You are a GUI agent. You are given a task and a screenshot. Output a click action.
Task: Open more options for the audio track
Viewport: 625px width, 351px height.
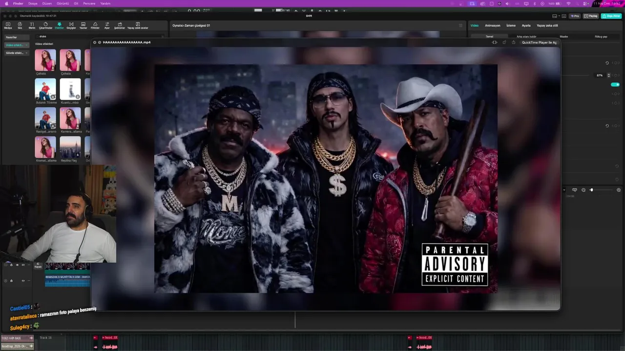pyautogui.click(x=29, y=280)
